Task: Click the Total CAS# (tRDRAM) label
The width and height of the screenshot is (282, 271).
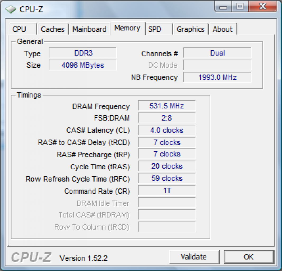Action: click(x=94, y=215)
